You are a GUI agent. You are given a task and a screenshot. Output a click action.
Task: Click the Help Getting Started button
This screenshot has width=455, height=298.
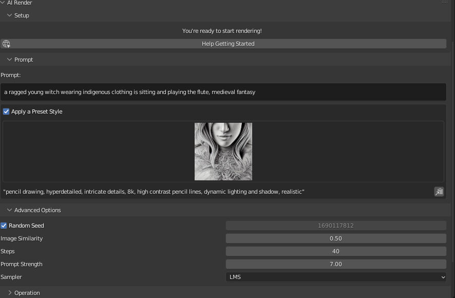(x=228, y=44)
